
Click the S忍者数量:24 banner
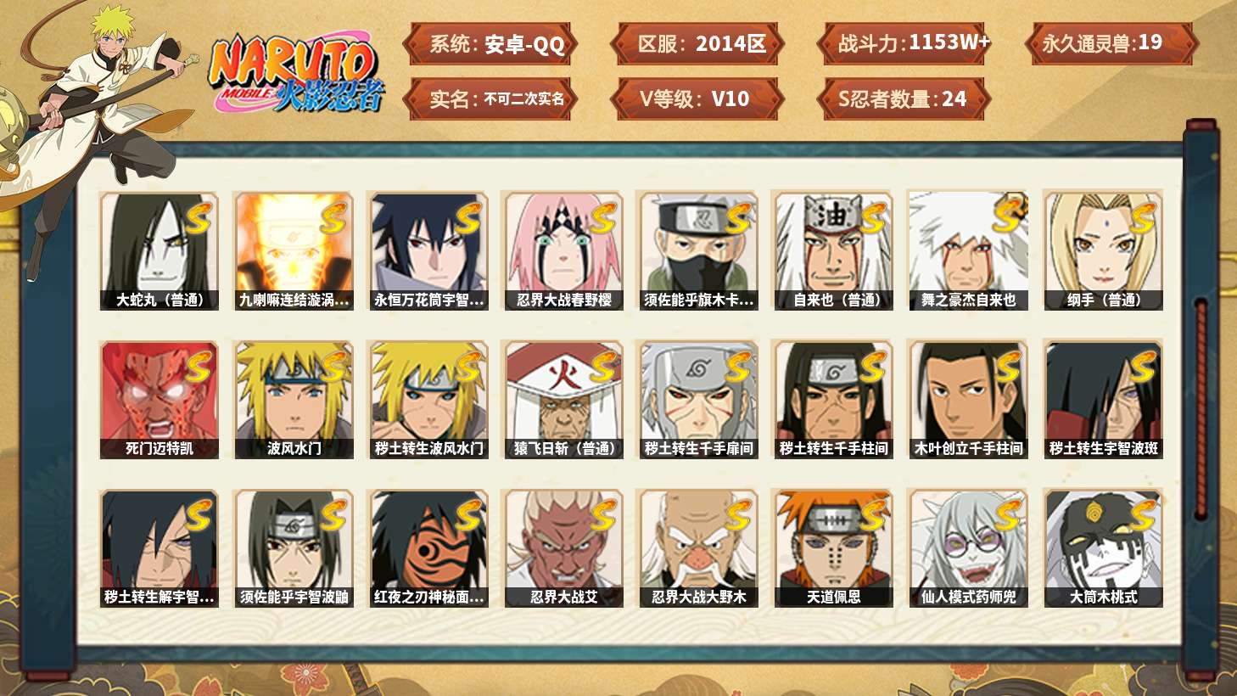click(x=904, y=99)
